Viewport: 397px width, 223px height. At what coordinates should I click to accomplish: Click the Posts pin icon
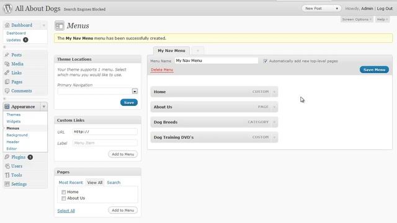(x=7, y=55)
